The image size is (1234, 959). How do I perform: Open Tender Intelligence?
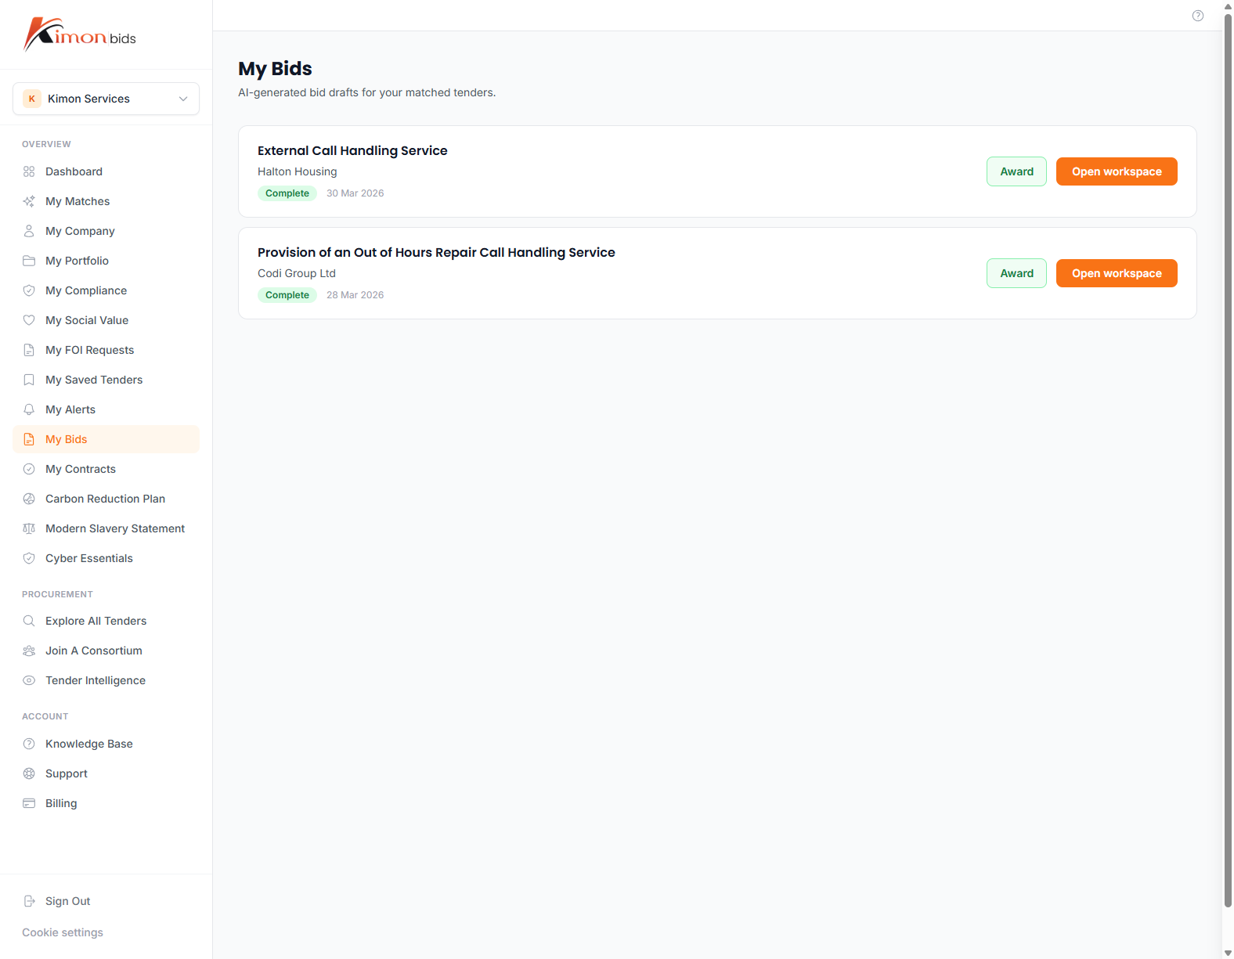pyautogui.click(x=106, y=680)
